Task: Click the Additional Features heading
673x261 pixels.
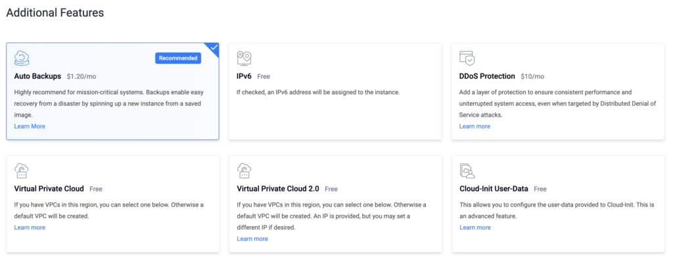Action: pos(55,13)
